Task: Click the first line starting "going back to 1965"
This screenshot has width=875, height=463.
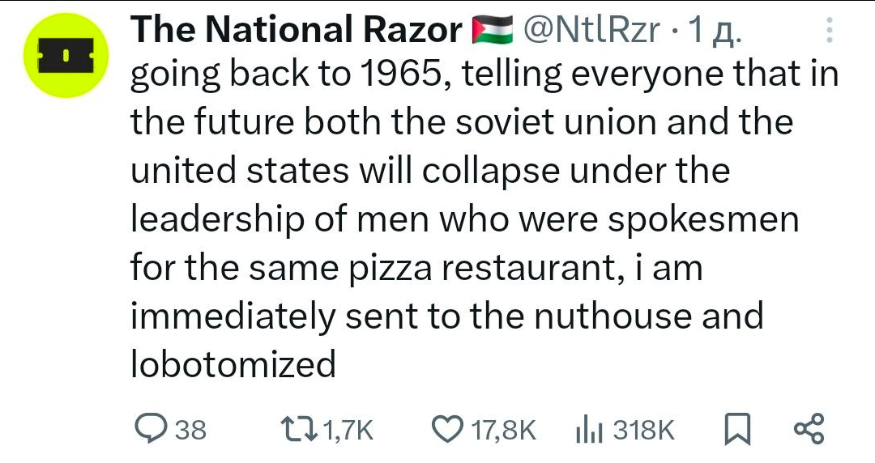Action: click(484, 75)
